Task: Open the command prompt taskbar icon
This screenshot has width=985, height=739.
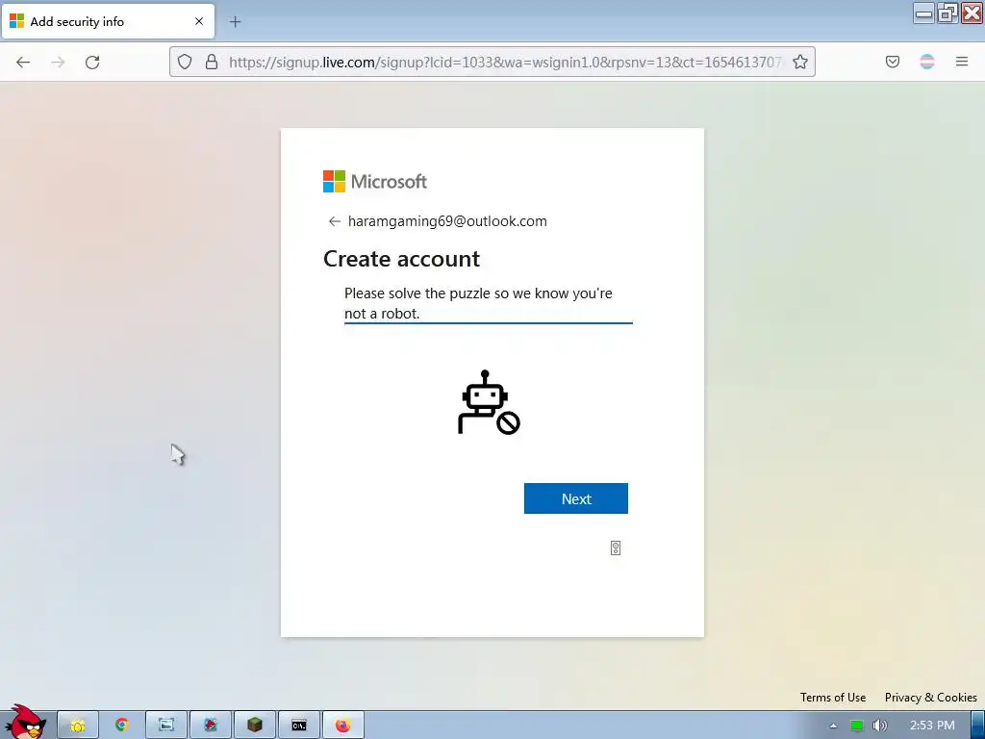Action: 299,726
